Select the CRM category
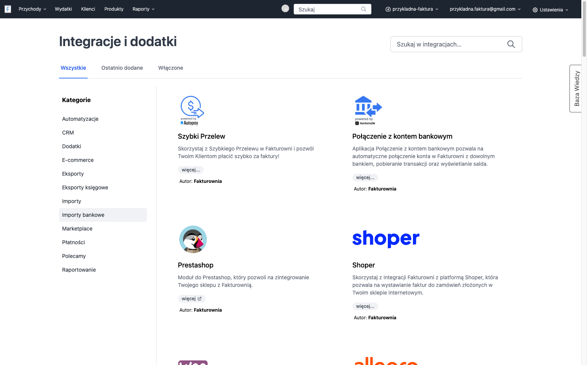The height and width of the screenshot is (365, 587). point(103,133)
